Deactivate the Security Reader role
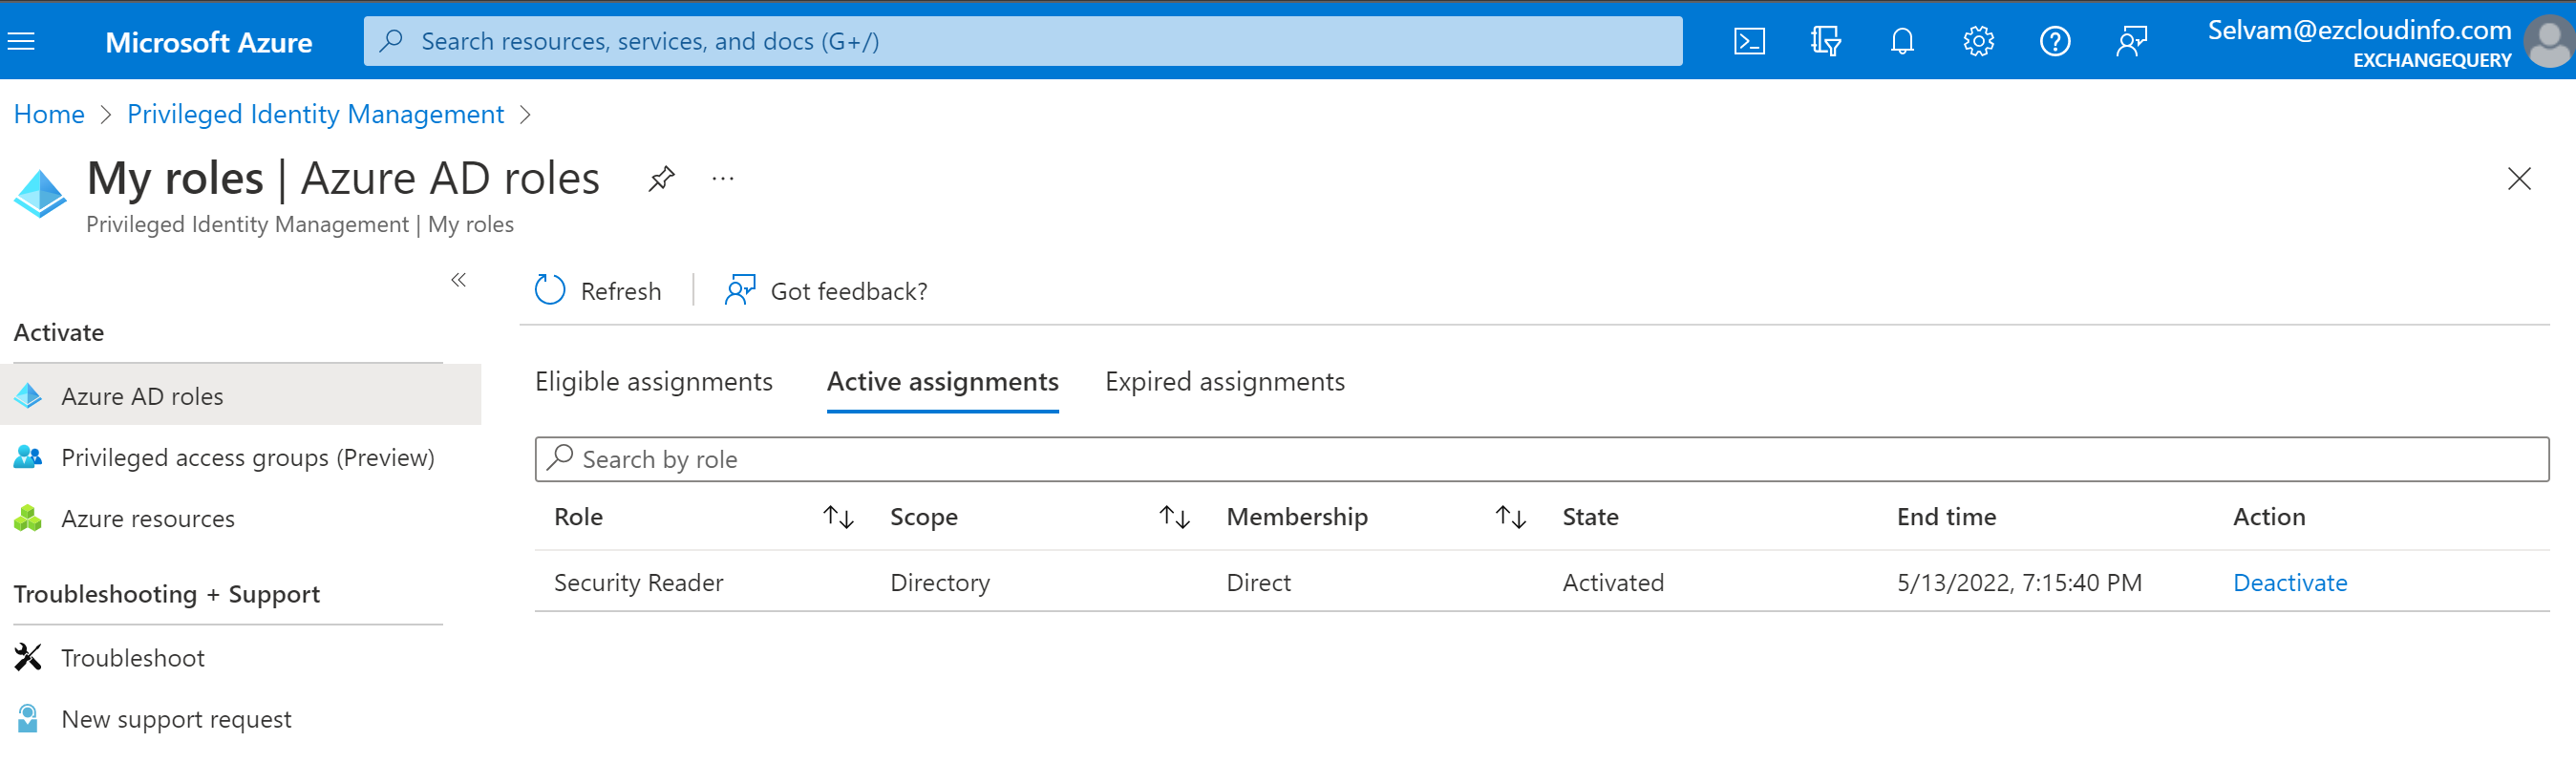This screenshot has height=763, width=2576. pos(2289,583)
